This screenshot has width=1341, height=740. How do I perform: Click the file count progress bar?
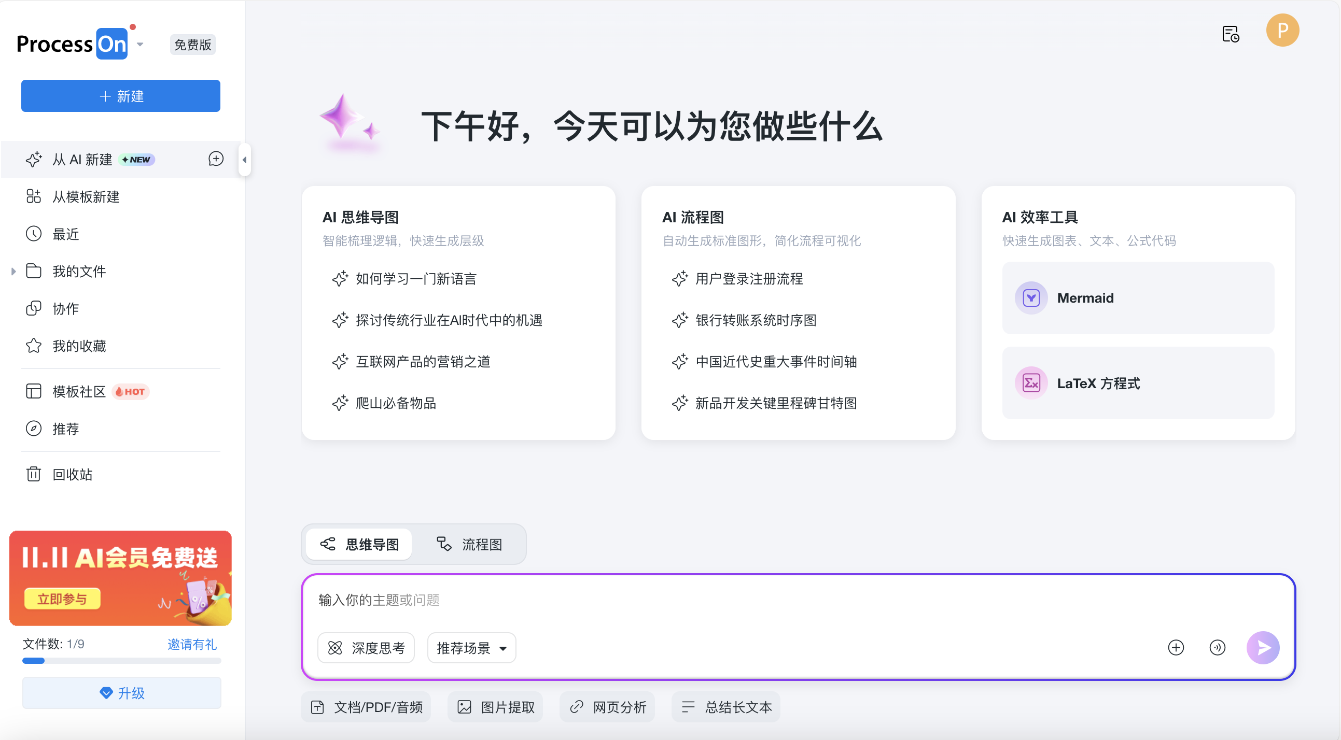[x=121, y=661]
